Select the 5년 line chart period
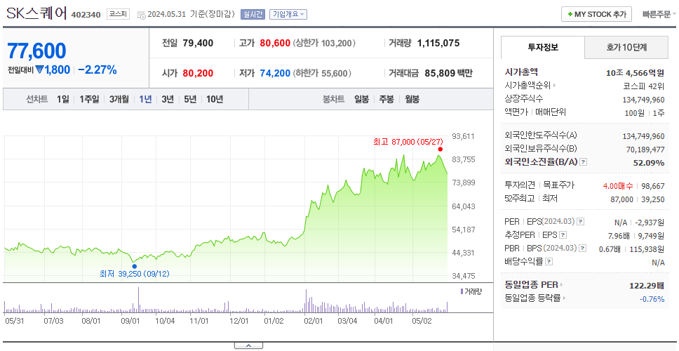The height and width of the screenshot is (351, 679). pyautogui.click(x=190, y=99)
